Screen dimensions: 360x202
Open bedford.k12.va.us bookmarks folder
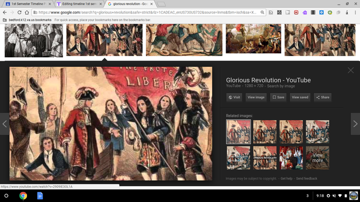(27, 20)
